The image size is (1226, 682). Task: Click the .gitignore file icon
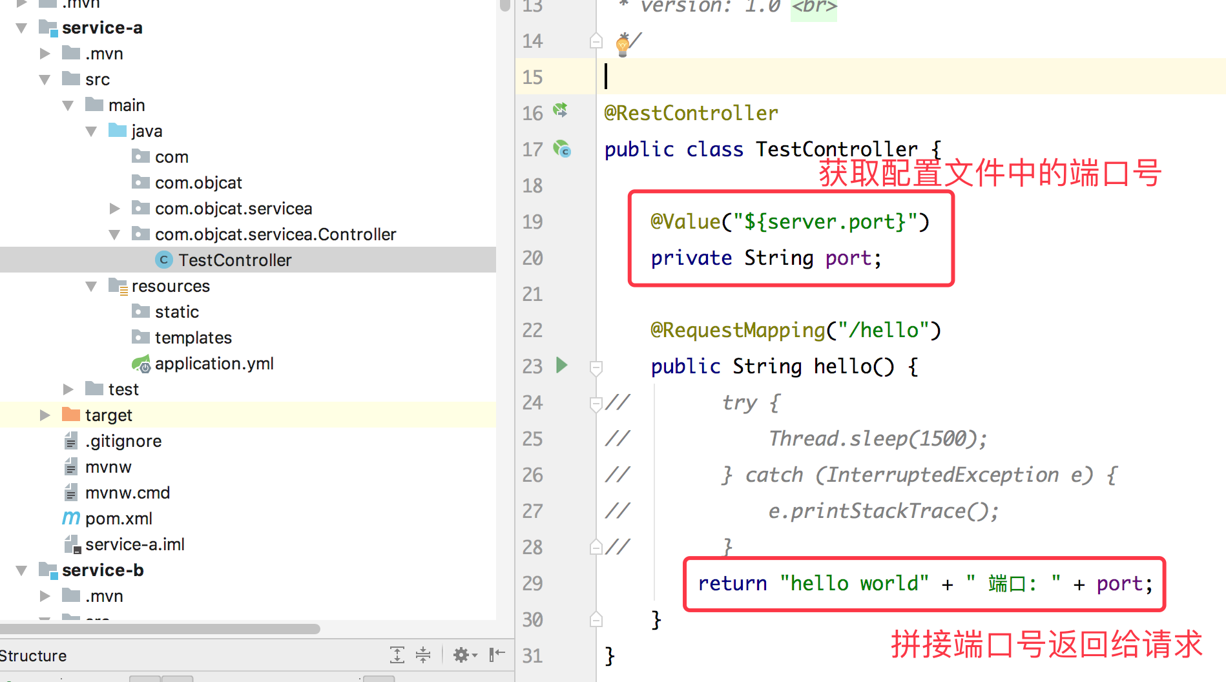[71, 441]
